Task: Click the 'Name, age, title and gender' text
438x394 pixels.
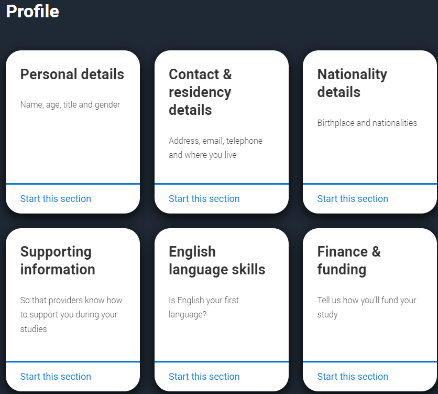Action: (70, 105)
